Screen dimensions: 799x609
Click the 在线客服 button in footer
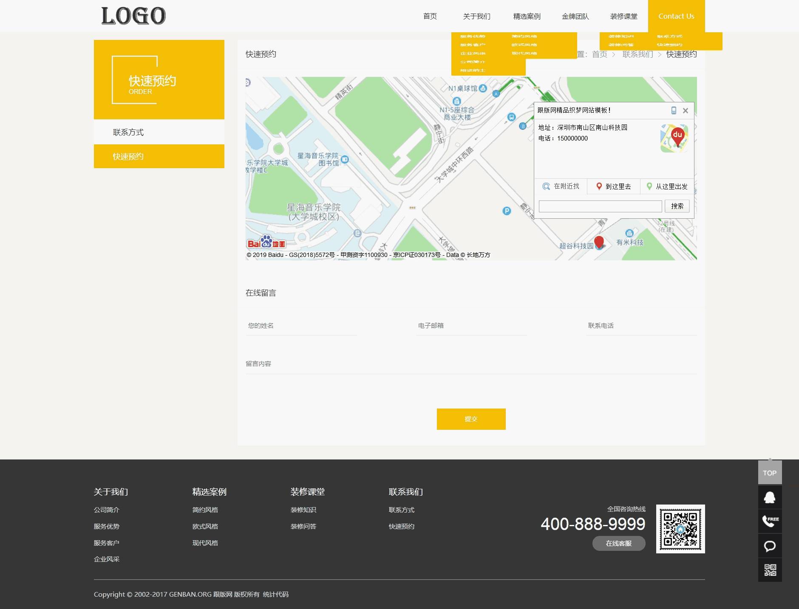[619, 543]
